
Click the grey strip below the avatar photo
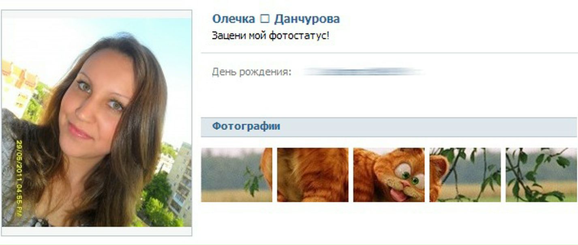pyautogui.click(x=96, y=231)
